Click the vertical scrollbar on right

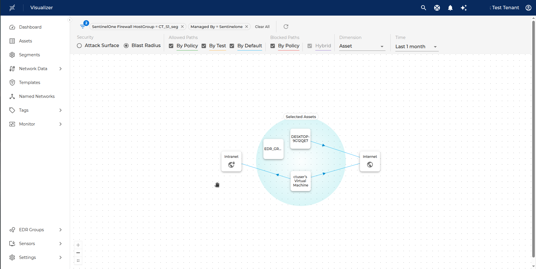pyautogui.click(x=533, y=139)
